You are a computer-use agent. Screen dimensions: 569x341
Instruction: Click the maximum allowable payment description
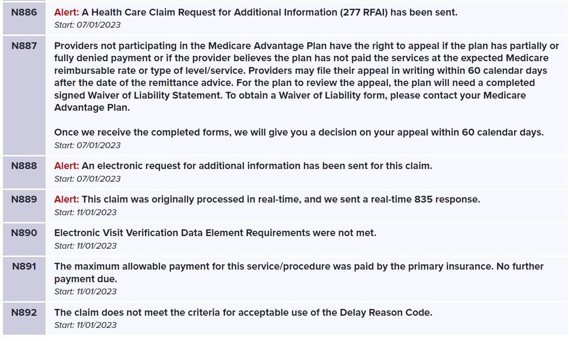click(299, 272)
